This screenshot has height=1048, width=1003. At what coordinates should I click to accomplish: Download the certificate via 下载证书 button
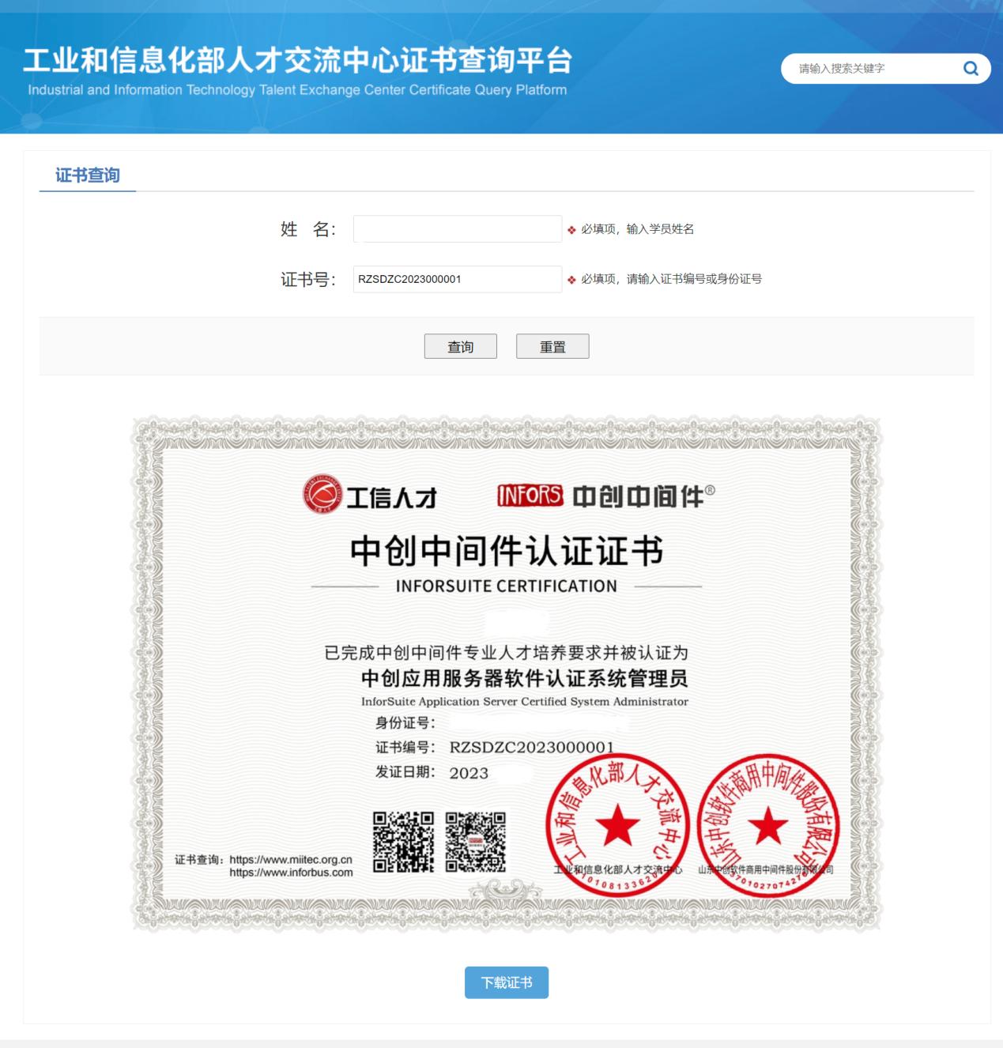[x=507, y=982]
